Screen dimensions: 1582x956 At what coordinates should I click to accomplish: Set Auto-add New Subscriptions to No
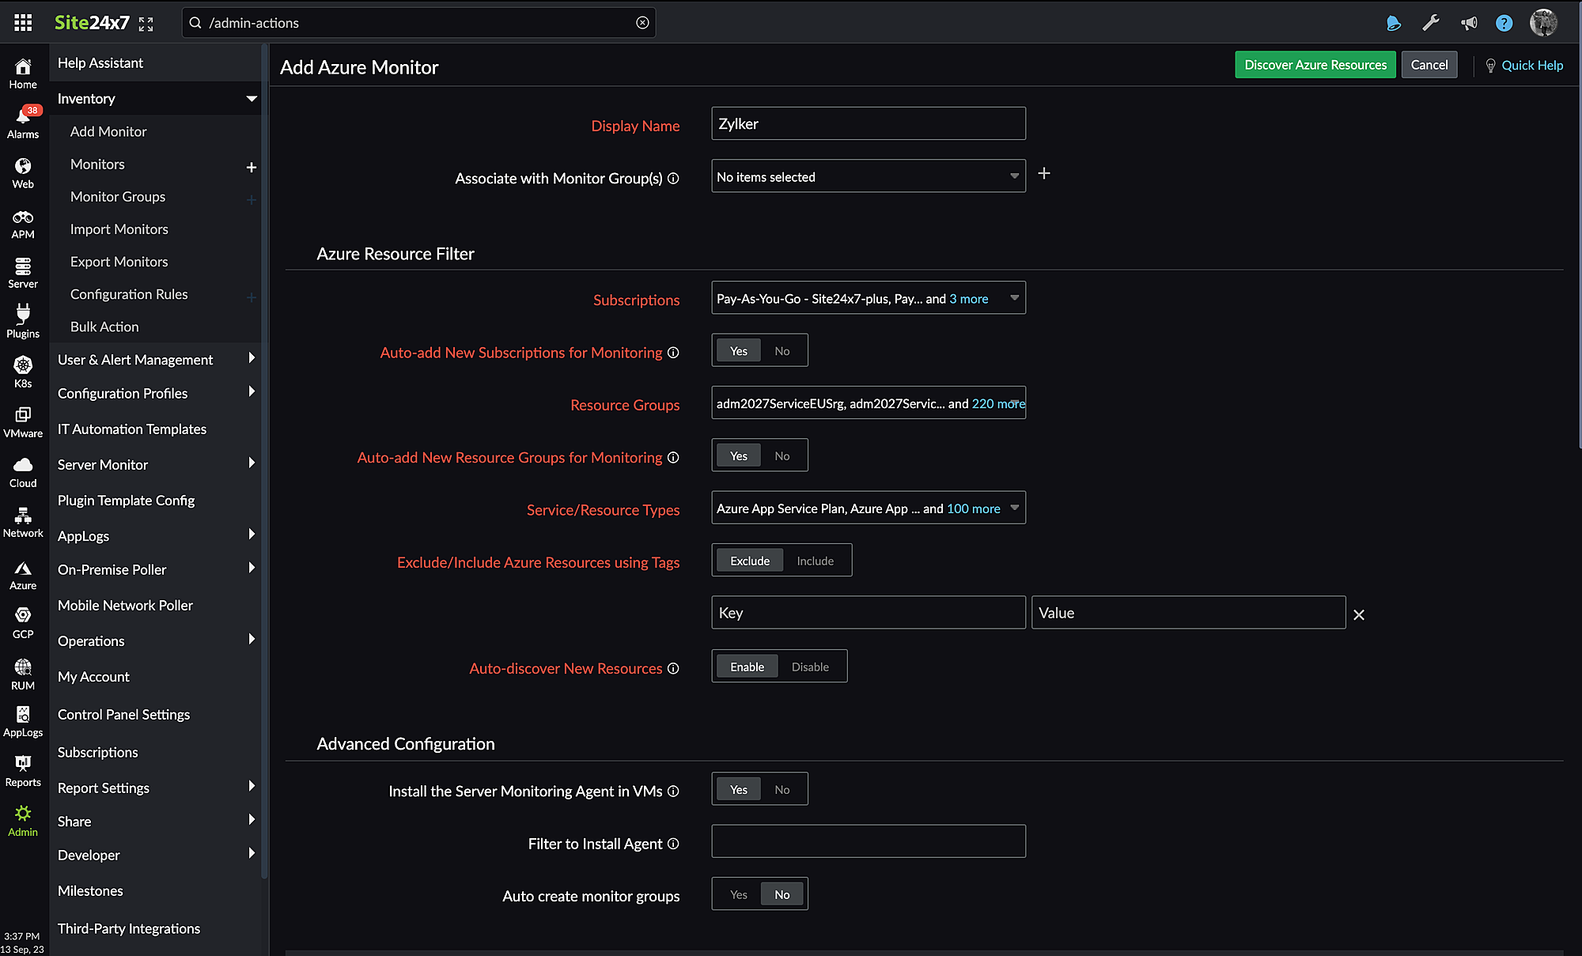tap(782, 351)
